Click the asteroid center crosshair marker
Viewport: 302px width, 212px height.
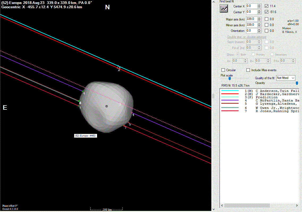107,106
